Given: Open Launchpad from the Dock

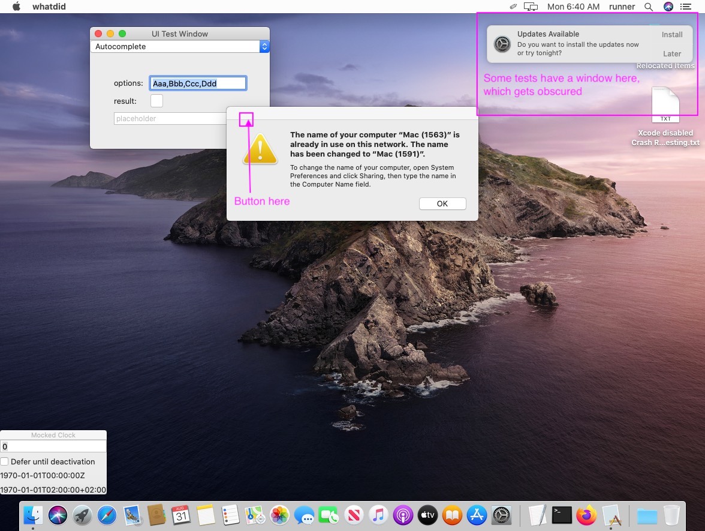Looking at the screenshot, I should pos(82,515).
